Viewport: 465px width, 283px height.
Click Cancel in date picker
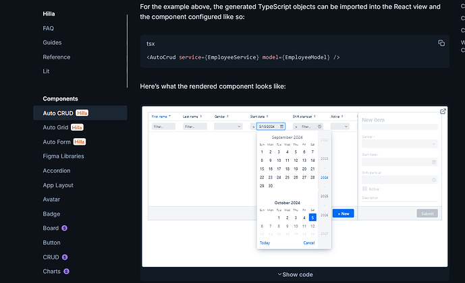click(308, 243)
